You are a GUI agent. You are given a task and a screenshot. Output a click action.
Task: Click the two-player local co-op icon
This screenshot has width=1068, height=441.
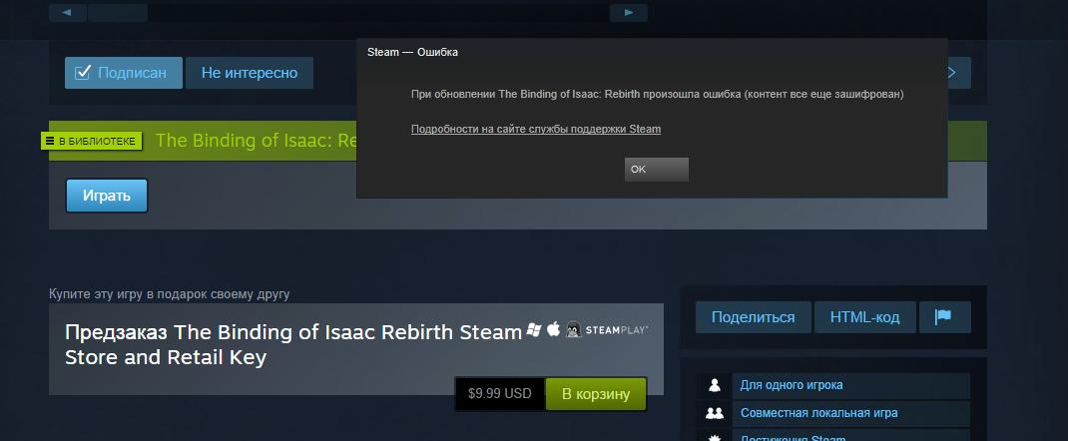(x=715, y=413)
